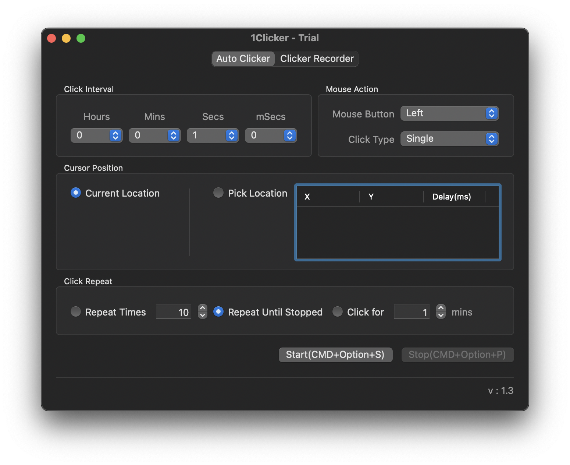Click the Start(CMD+Option+S) button
570x465 pixels.
(x=335, y=355)
